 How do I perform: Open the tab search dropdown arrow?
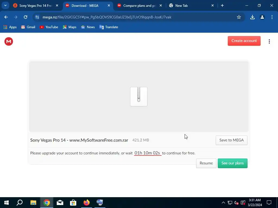5,5
